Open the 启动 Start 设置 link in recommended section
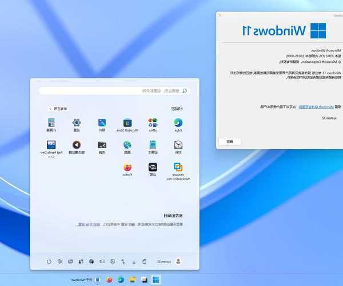The height and width of the screenshot is (286, 343). click(x=89, y=224)
